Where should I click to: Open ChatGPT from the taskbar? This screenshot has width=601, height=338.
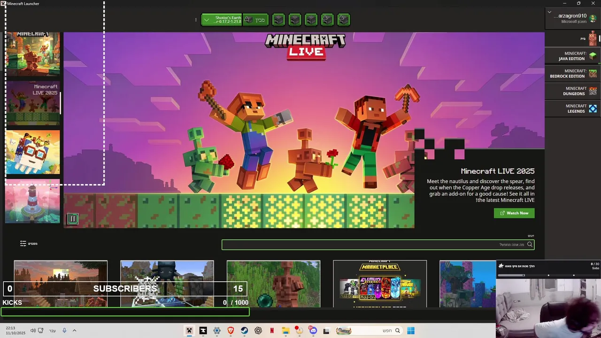pos(258,330)
